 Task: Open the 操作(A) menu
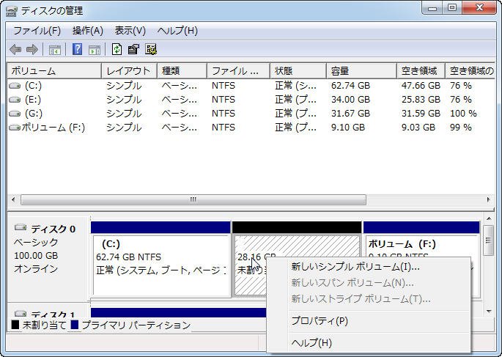(88, 31)
